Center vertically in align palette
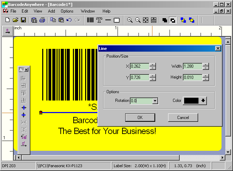This screenshot has width=233, height=171. click(24, 115)
